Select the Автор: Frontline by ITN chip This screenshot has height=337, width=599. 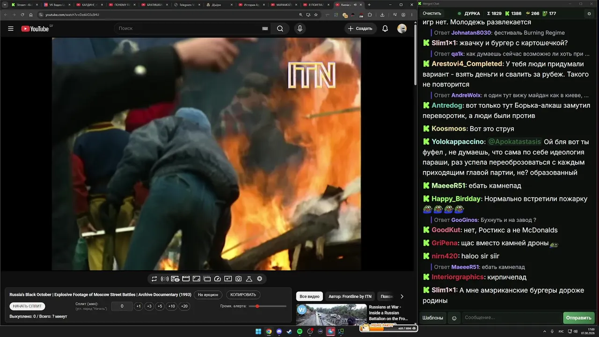350,296
